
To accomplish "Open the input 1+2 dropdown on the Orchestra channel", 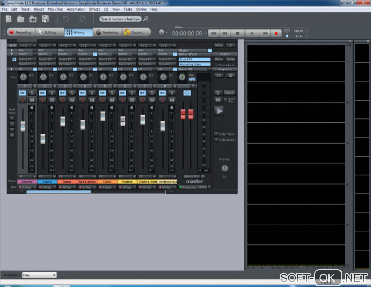I will pos(167,45).
